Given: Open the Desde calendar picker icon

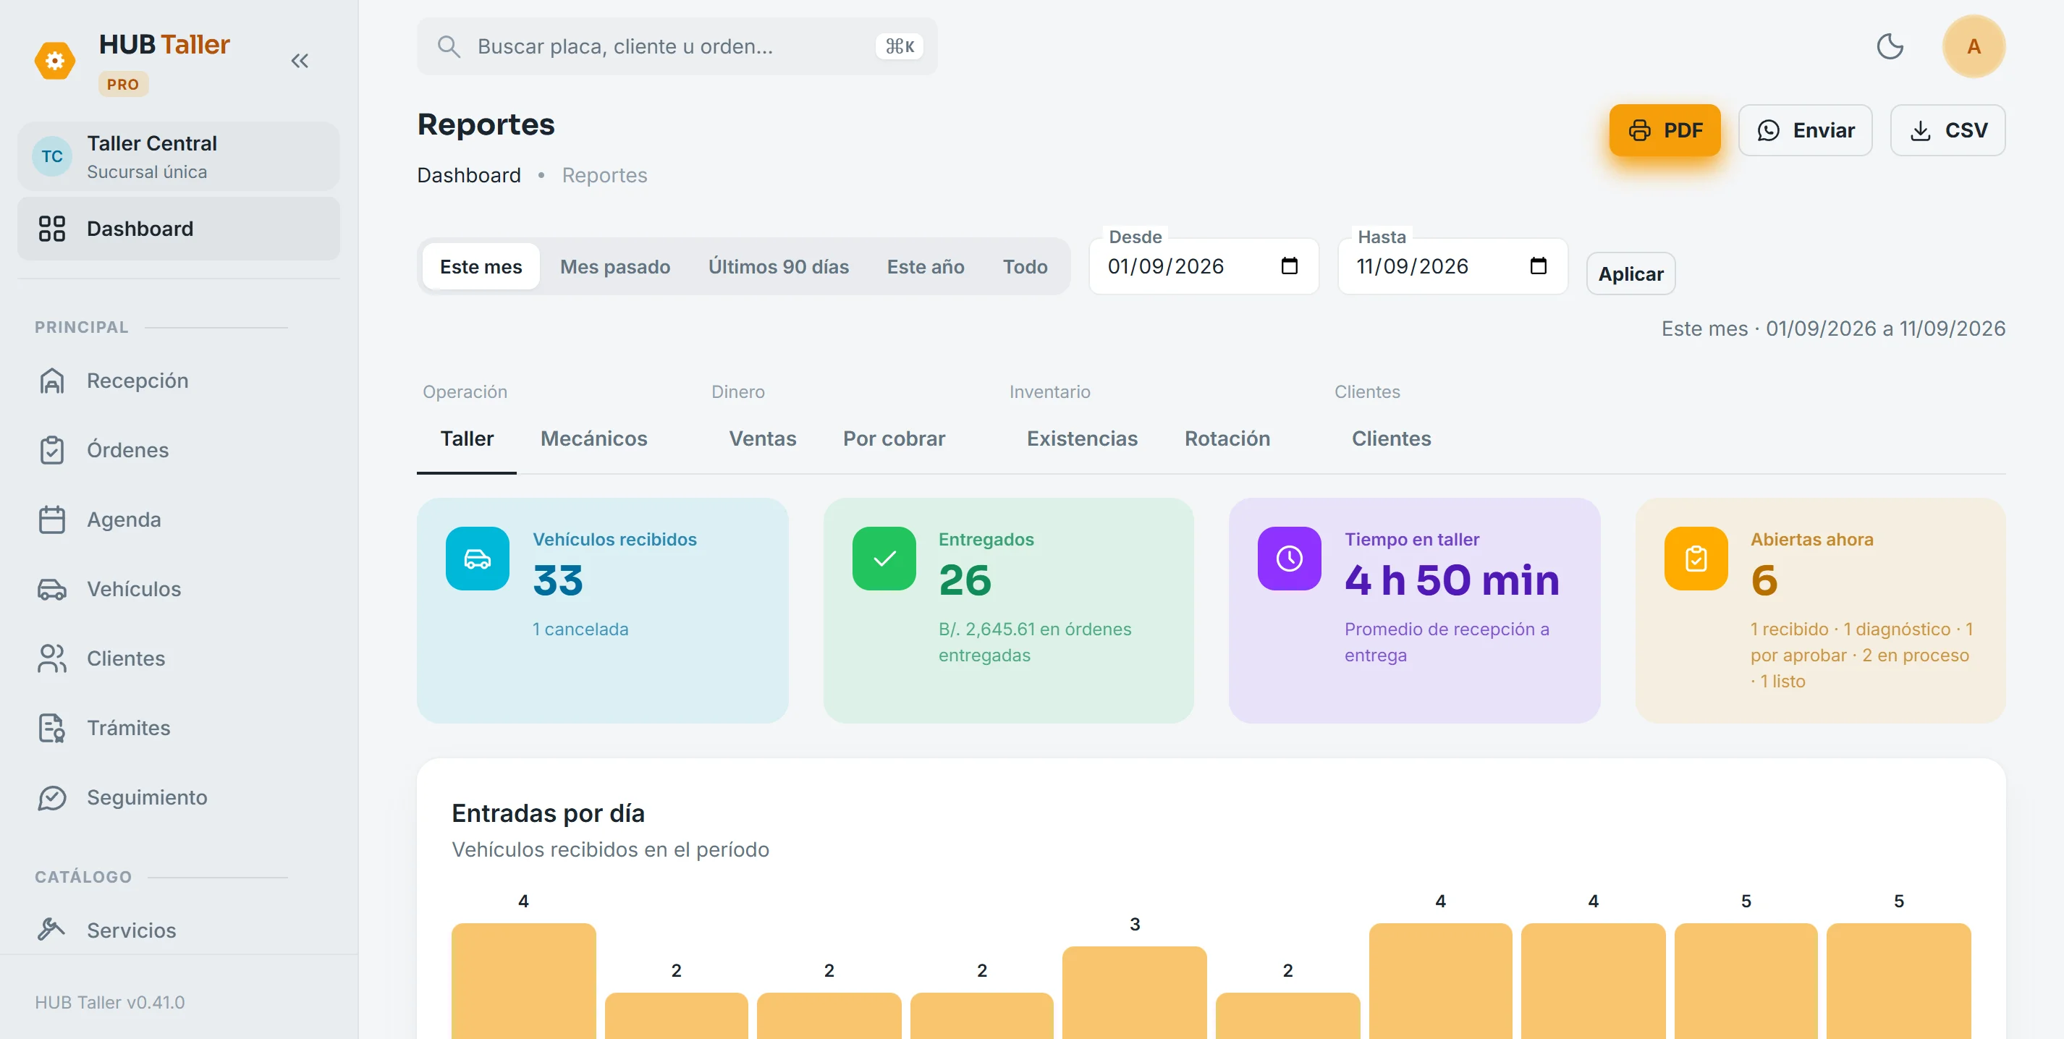Looking at the screenshot, I should click(1289, 266).
